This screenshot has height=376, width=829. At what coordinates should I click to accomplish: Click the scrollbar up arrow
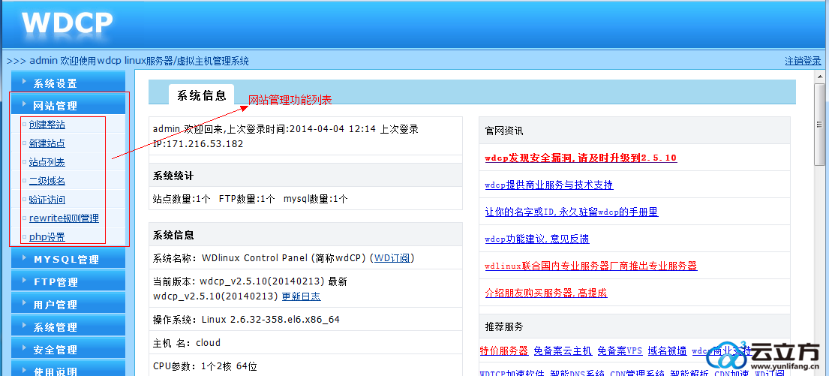point(819,76)
